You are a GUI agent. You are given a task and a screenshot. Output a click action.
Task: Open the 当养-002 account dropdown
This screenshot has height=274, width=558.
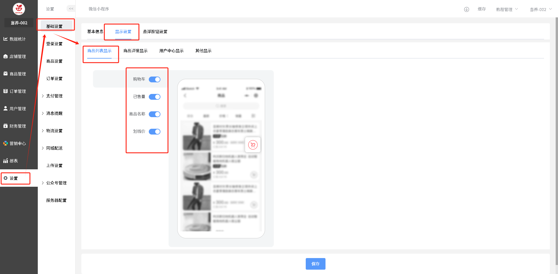coord(540,9)
